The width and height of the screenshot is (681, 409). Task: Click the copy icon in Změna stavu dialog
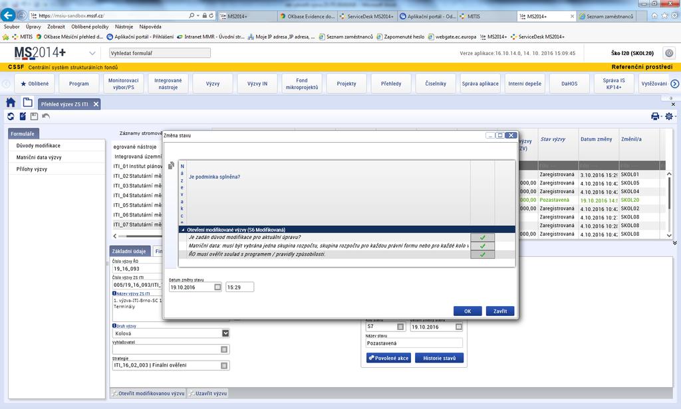[171, 165]
